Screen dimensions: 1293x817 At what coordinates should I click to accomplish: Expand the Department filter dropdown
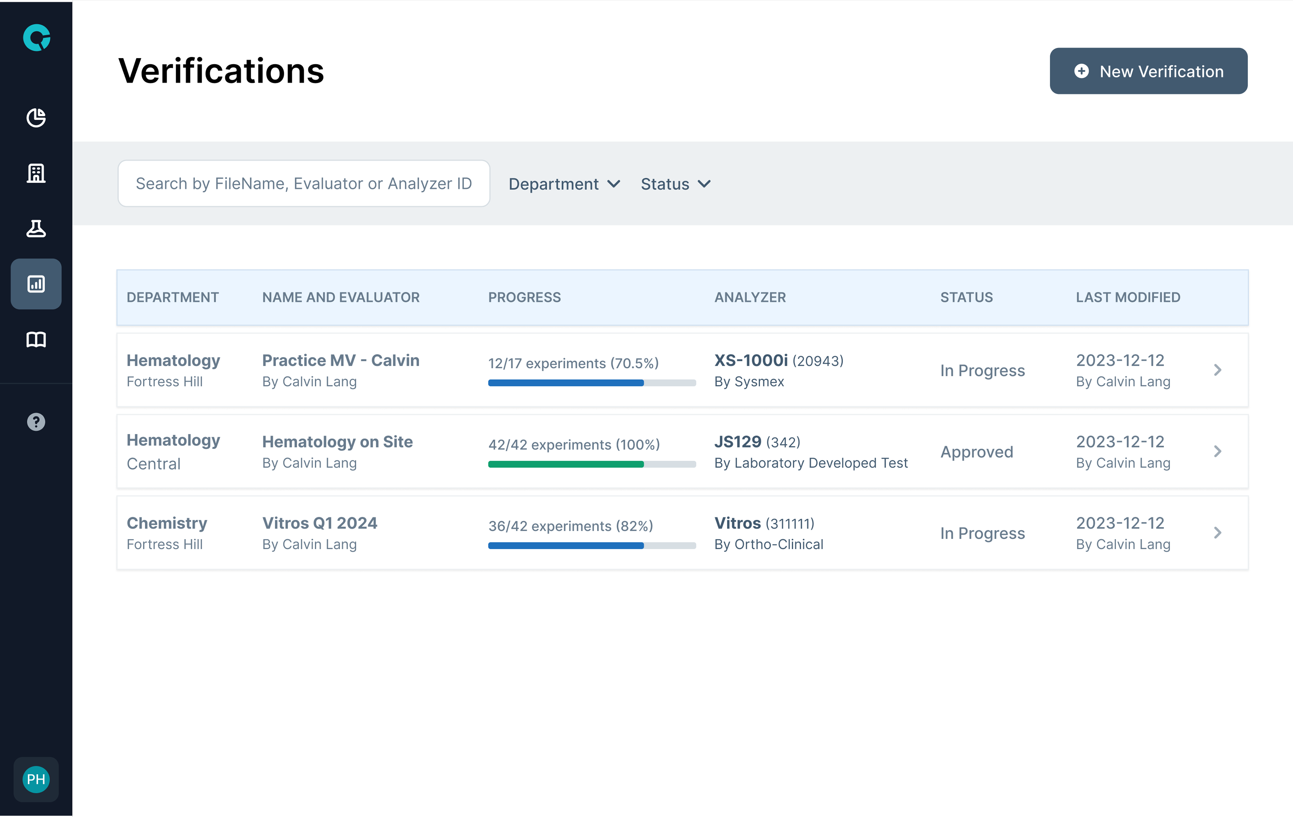[564, 184]
